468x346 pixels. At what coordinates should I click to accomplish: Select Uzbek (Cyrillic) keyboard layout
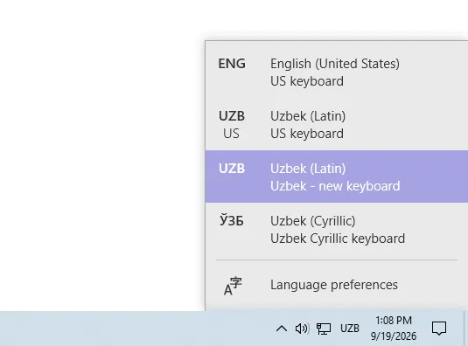(337, 230)
